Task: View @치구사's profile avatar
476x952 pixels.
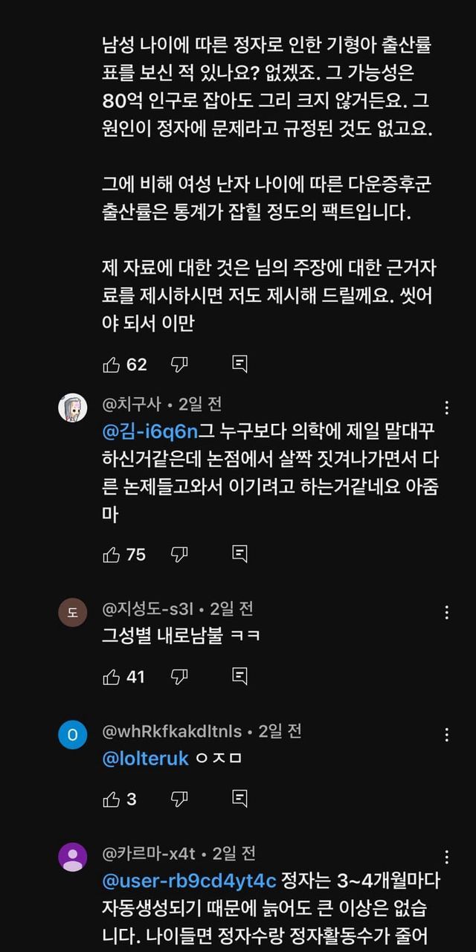Action: [73, 408]
